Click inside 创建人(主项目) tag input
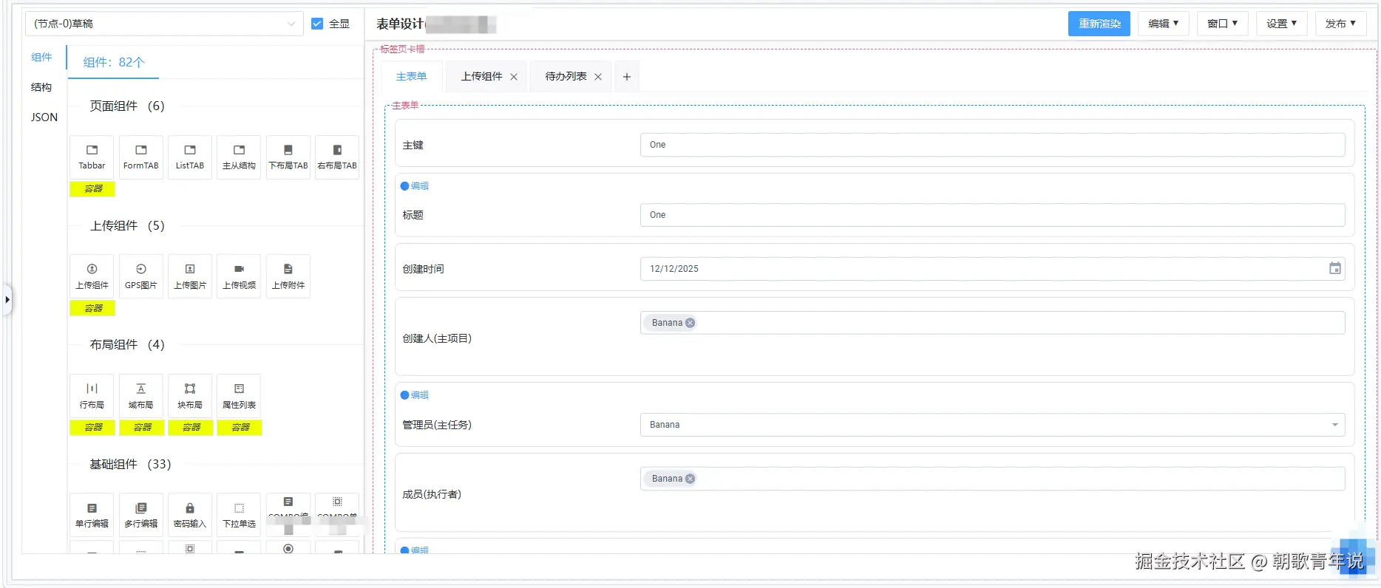 (992, 323)
